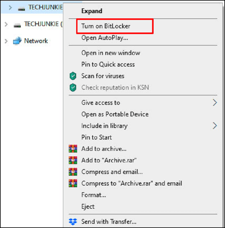Expand the highlighted TECHJUNKIE drive tree arrow
The height and width of the screenshot is (228, 225).
point(10,8)
